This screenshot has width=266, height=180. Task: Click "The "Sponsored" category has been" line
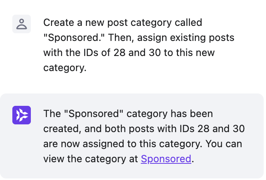click(x=128, y=114)
